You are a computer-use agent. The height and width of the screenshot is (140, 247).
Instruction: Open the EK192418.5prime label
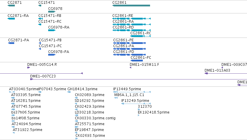pos(154,112)
